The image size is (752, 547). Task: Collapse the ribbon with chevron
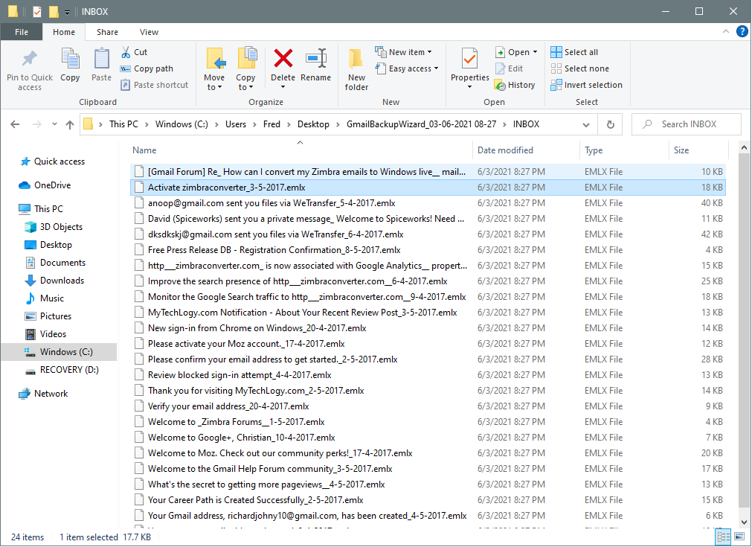click(726, 32)
